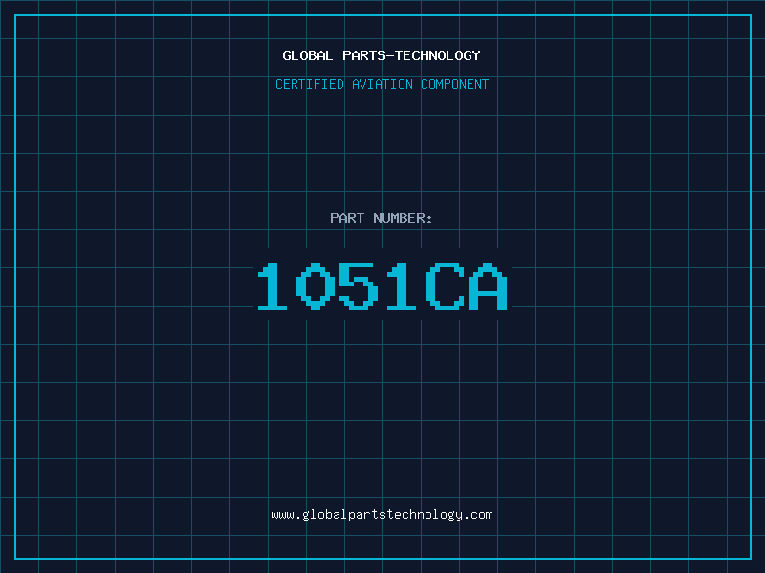
Task: Click the PART NUMBER: label
Action: click(x=381, y=218)
